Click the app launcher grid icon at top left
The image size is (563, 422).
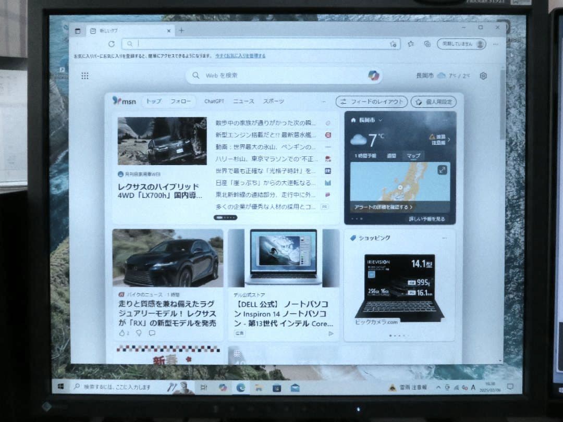coord(85,76)
